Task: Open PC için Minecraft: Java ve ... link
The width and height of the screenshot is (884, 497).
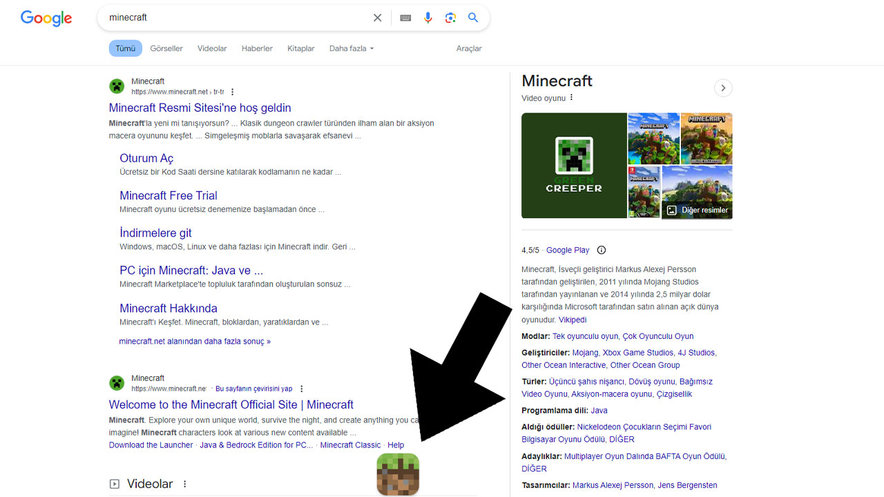Action: click(x=191, y=270)
